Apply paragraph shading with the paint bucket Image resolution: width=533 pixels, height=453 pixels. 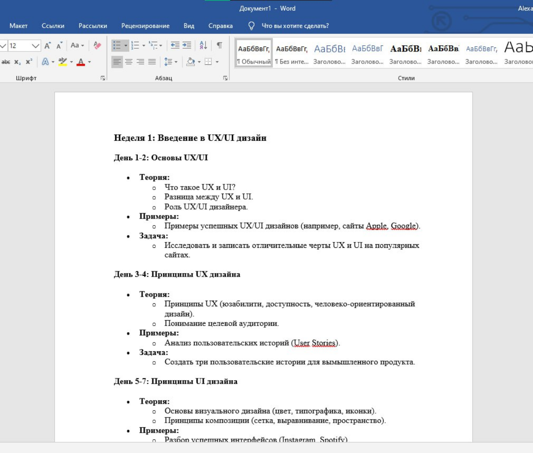coord(191,62)
